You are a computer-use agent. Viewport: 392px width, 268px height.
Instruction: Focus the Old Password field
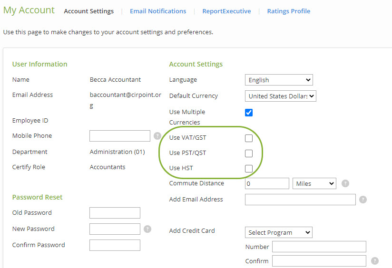115,213
